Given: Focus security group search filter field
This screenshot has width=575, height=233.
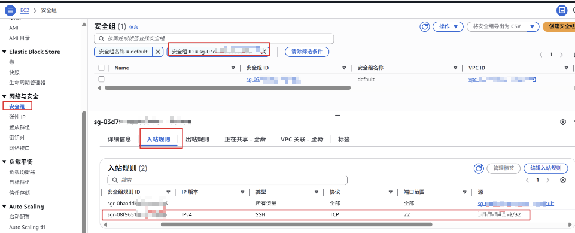Looking at the screenshot, I should 214,38.
